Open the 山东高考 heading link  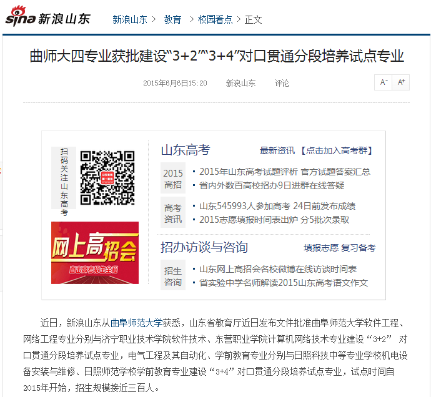[x=186, y=150]
